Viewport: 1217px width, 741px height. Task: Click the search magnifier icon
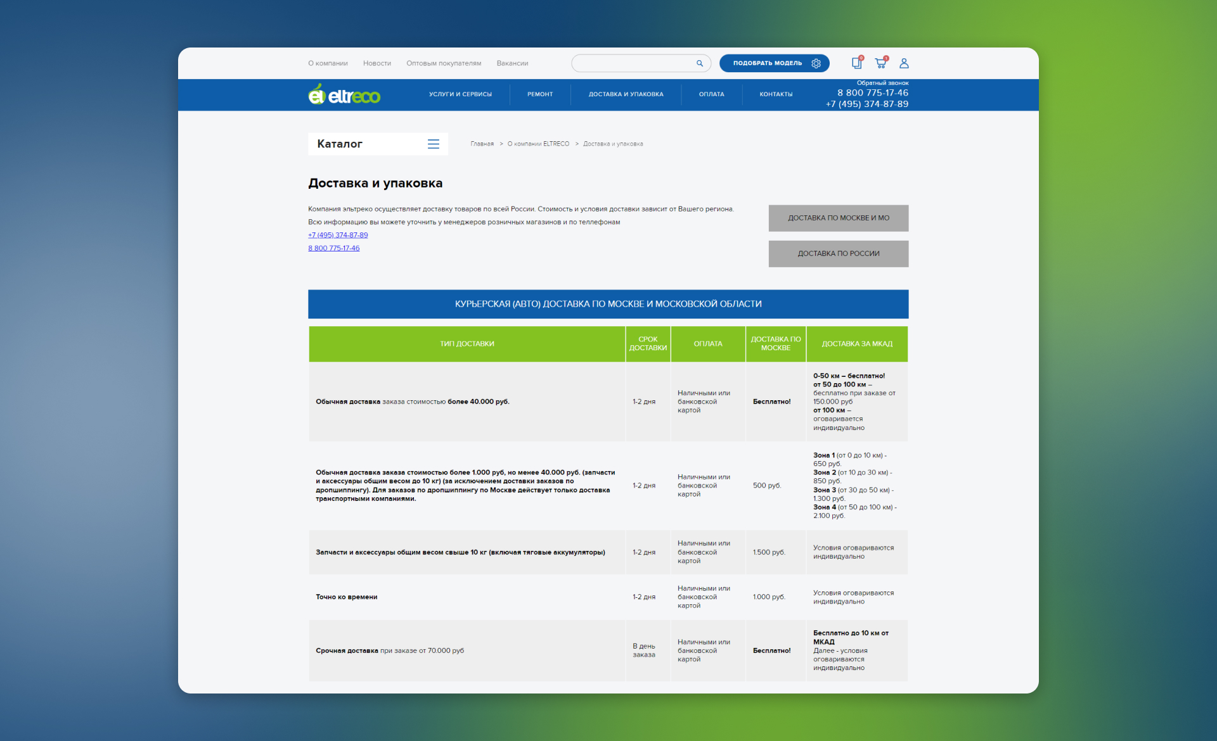700,63
